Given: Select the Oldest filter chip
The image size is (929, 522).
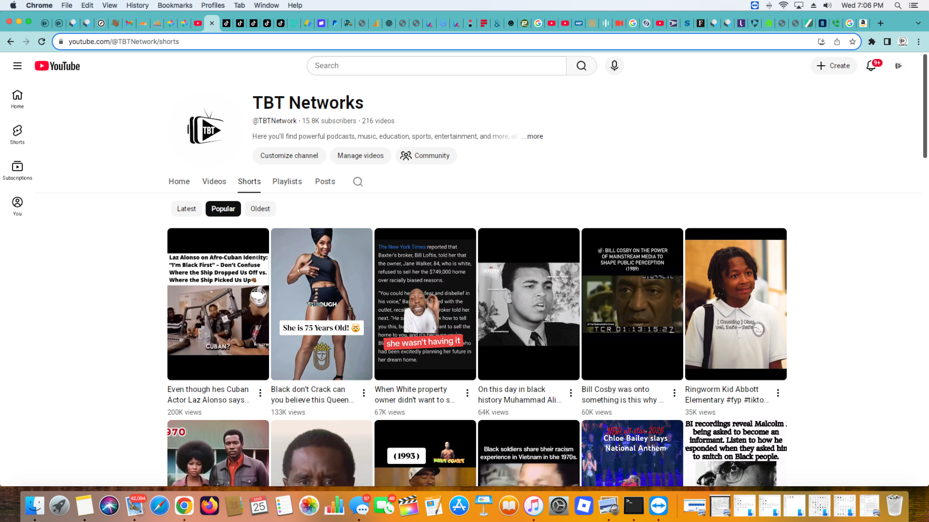Looking at the screenshot, I should point(260,208).
